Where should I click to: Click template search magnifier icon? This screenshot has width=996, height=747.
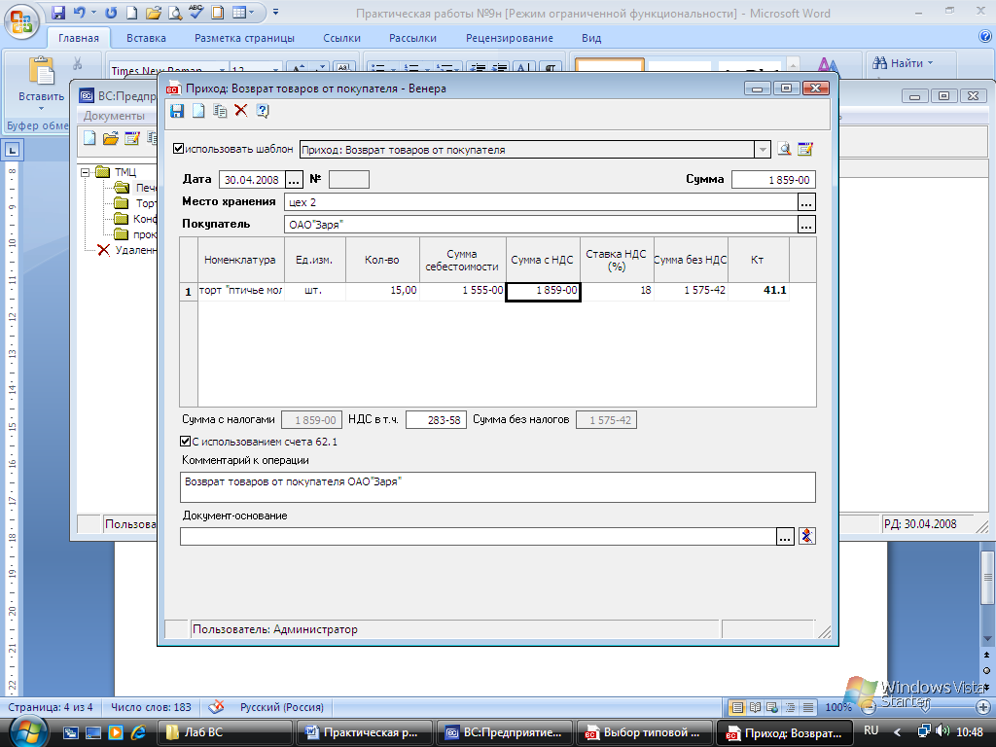pyautogui.click(x=785, y=149)
